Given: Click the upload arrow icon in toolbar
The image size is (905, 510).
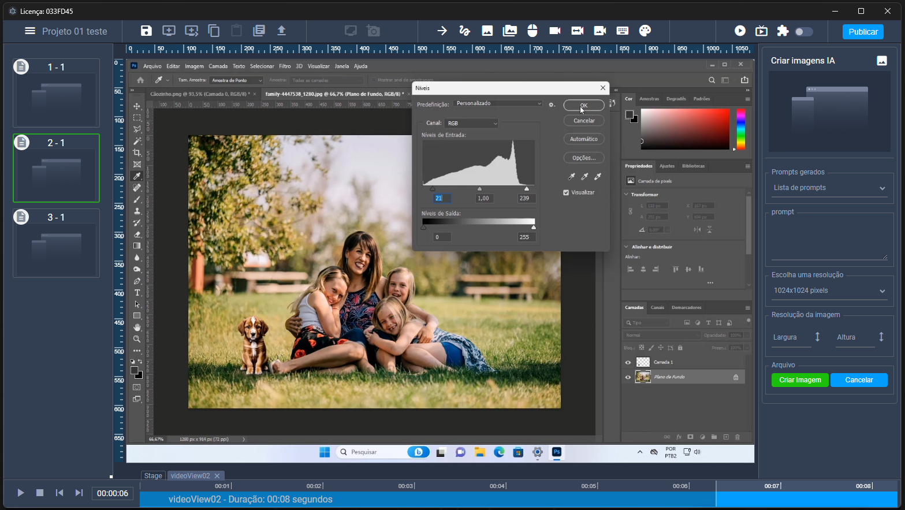Looking at the screenshot, I should (281, 31).
